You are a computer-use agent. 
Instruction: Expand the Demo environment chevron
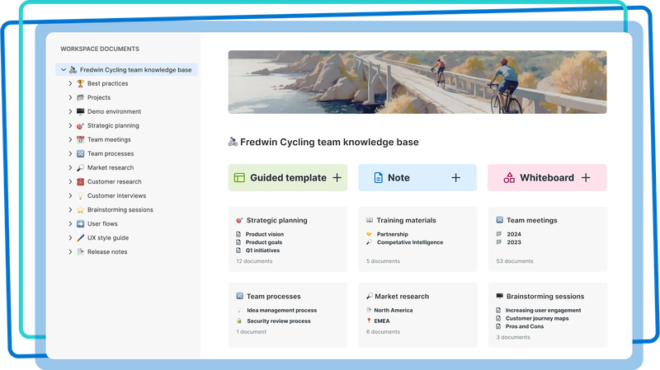pos(70,111)
